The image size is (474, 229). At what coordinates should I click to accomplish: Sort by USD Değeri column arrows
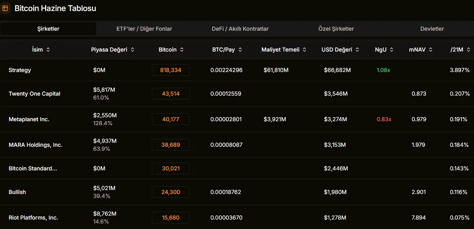click(x=357, y=50)
